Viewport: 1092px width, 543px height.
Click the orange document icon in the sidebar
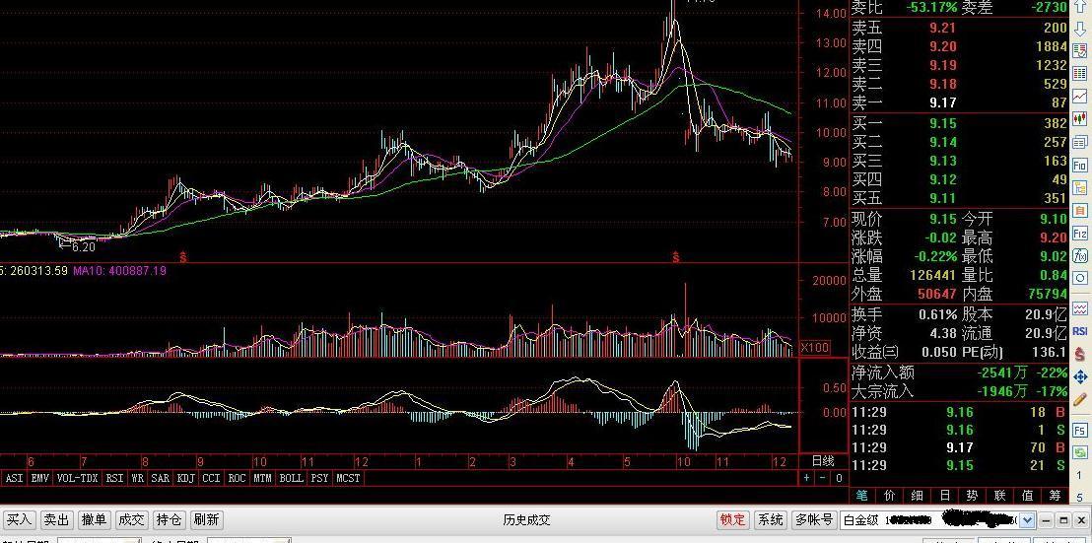point(1080,210)
